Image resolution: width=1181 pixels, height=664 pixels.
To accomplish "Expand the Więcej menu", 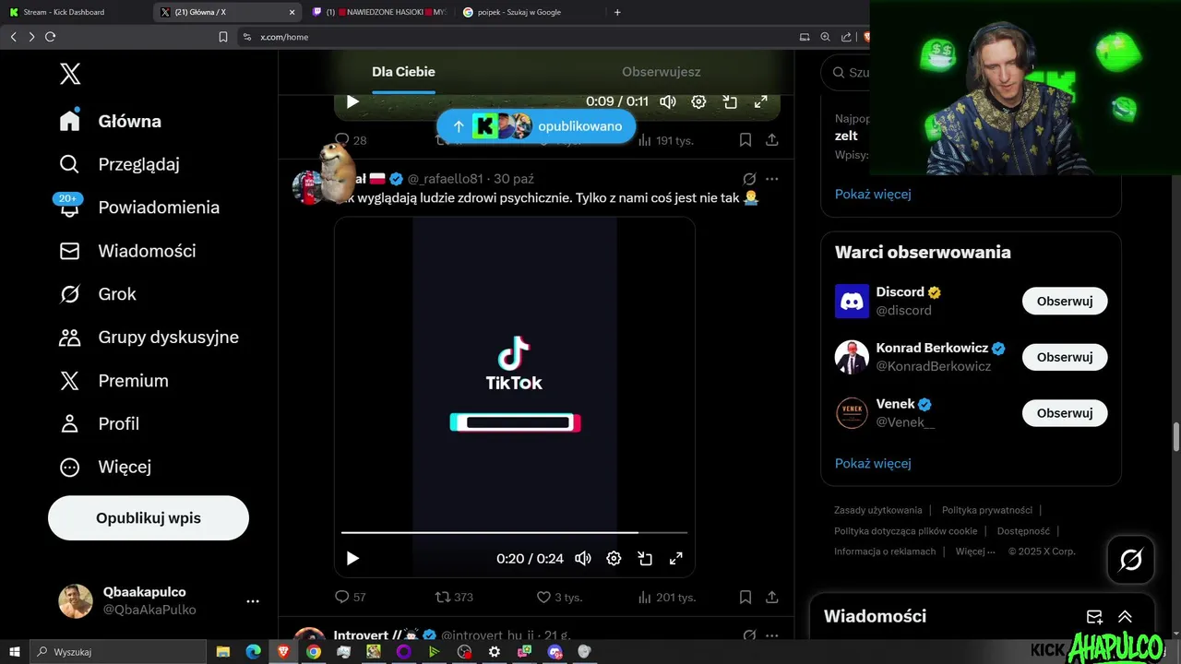I will coord(105,467).
